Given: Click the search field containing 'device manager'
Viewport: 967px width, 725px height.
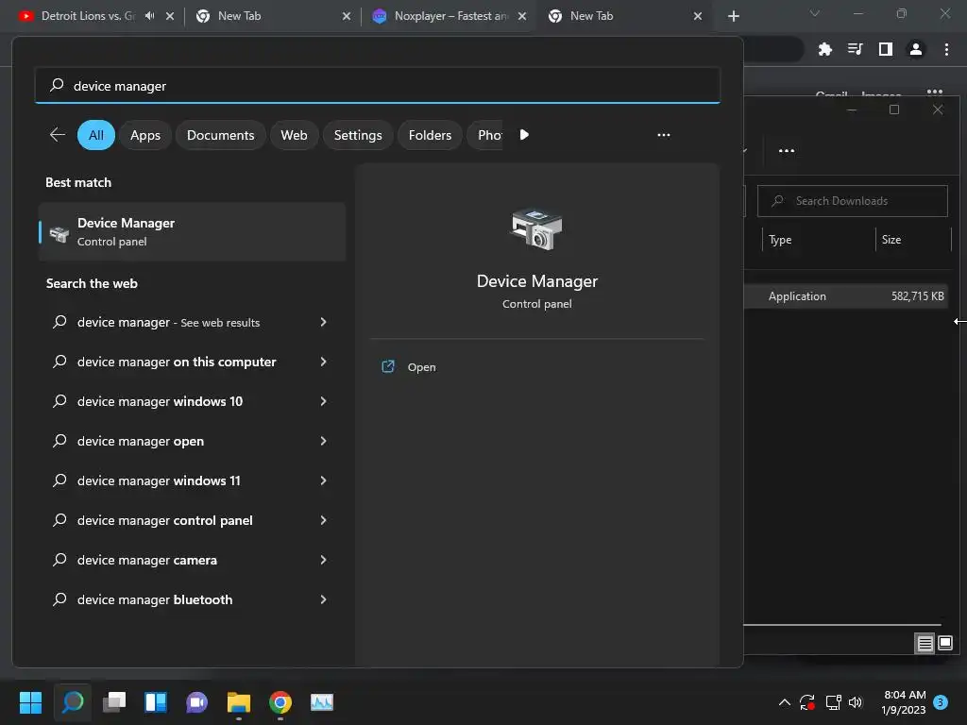Looking at the screenshot, I should (x=378, y=86).
